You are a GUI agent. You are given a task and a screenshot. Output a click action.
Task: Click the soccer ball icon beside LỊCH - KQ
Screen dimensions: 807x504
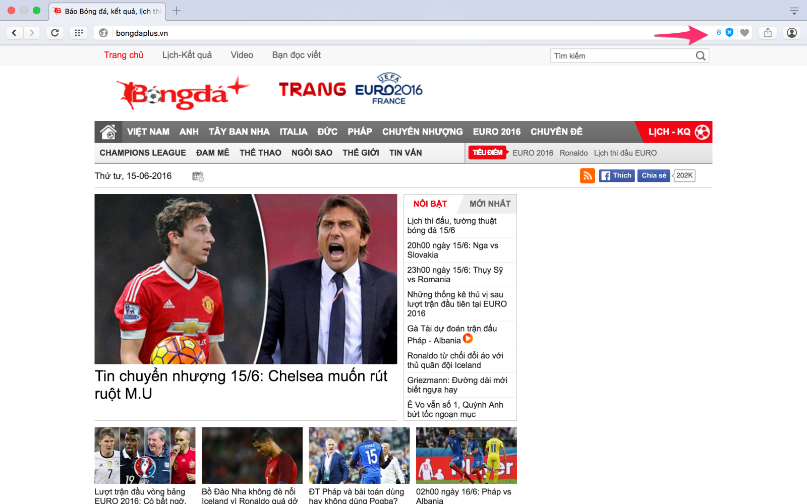(702, 132)
